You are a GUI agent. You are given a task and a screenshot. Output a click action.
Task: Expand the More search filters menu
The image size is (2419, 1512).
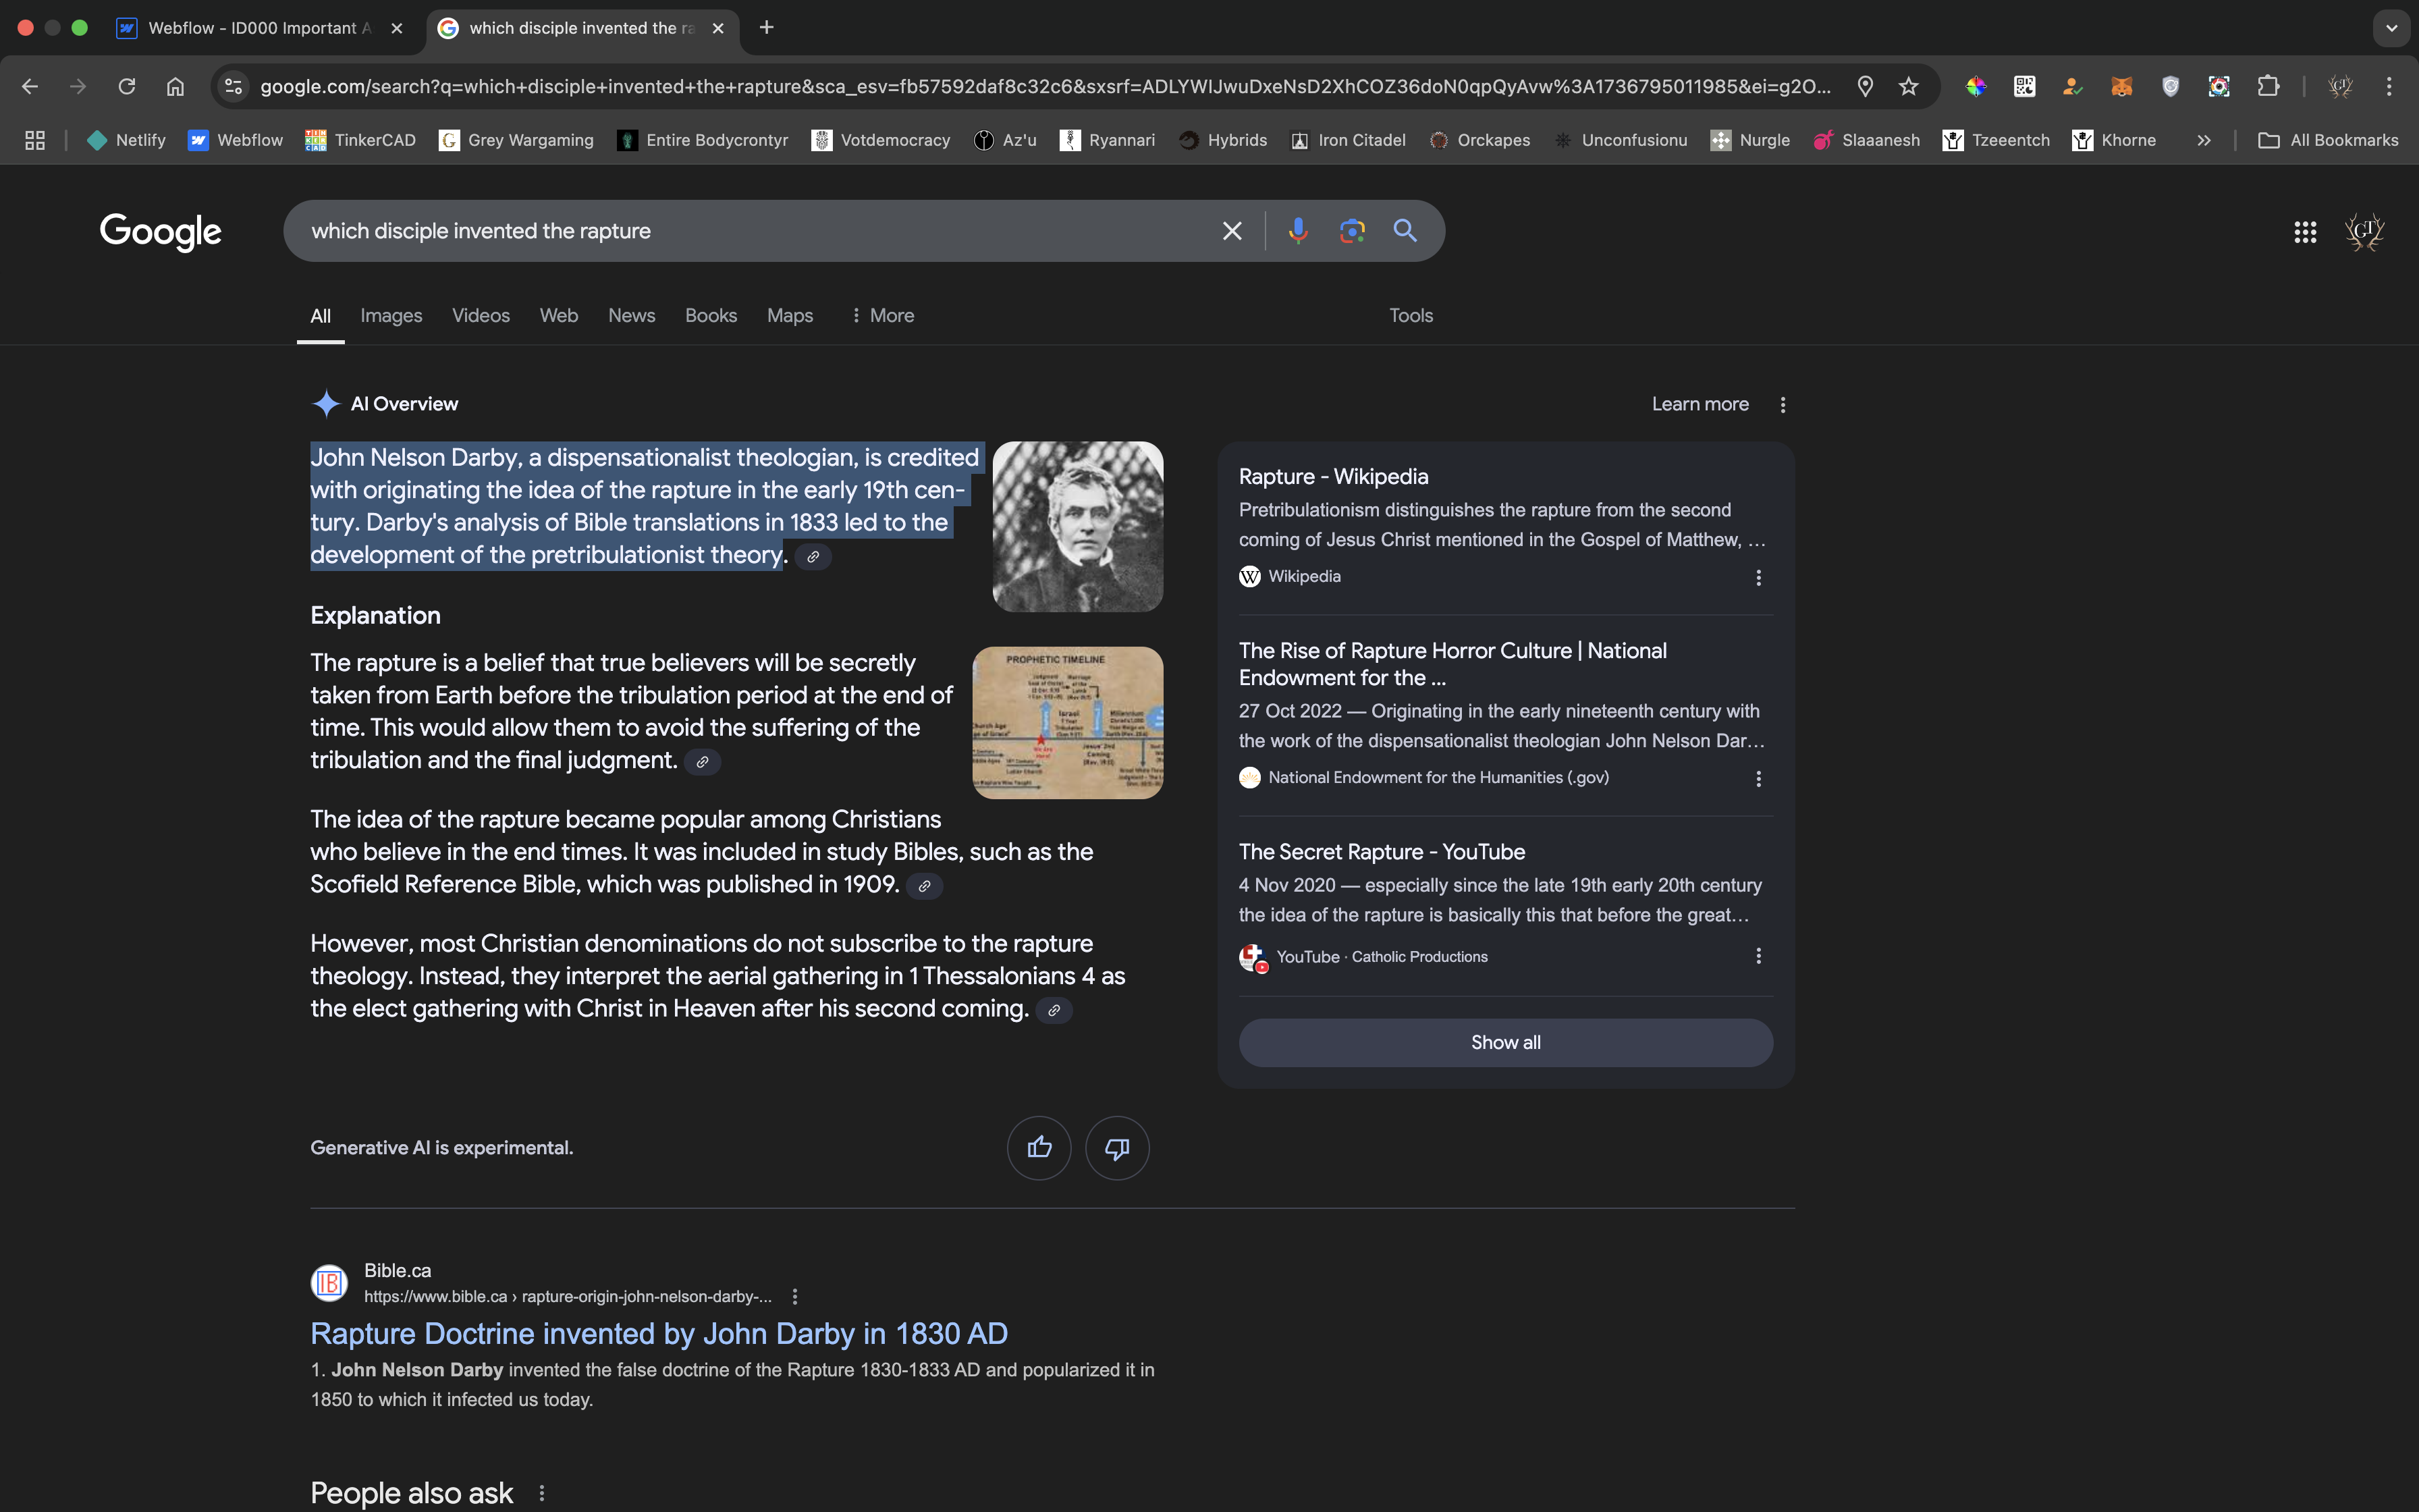pyautogui.click(x=883, y=316)
